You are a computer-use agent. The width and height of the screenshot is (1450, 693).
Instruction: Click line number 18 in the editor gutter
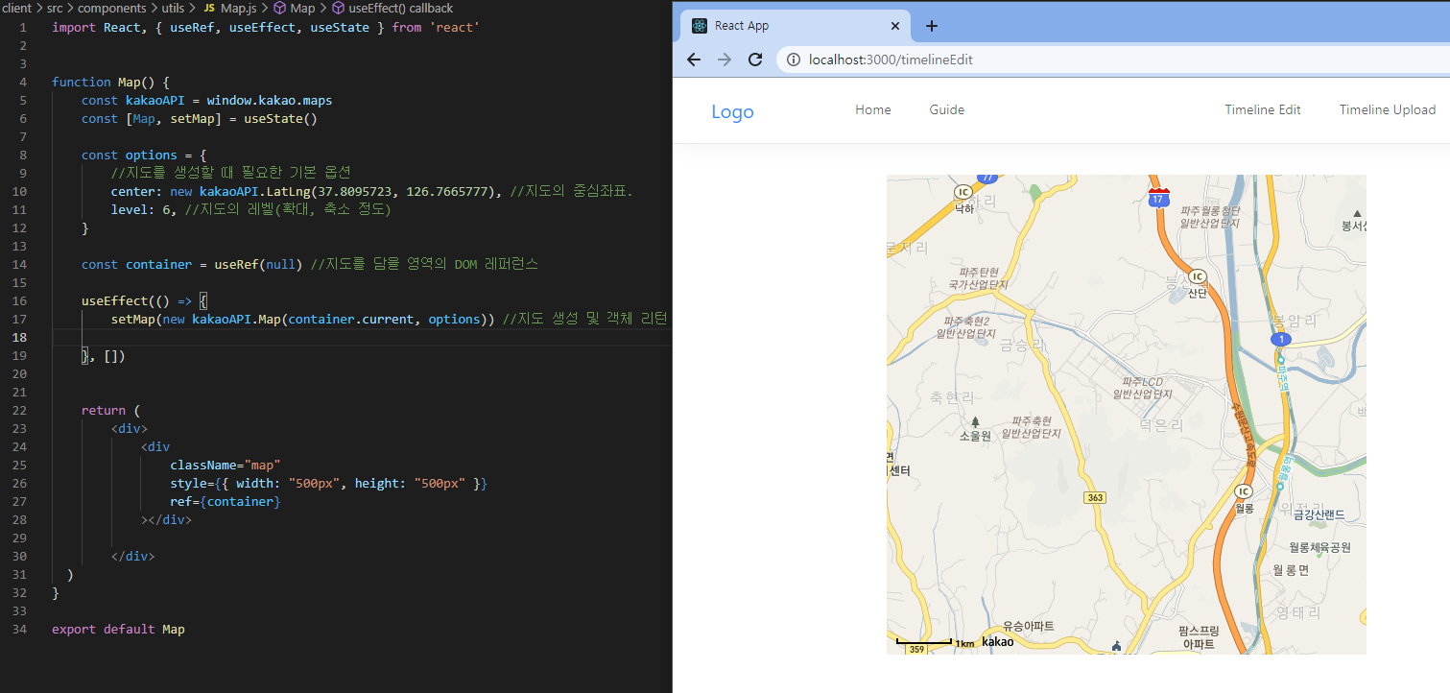[19, 337]
